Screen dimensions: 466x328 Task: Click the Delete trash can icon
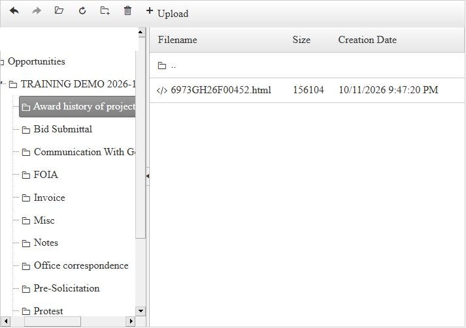(x=127, y=10)
